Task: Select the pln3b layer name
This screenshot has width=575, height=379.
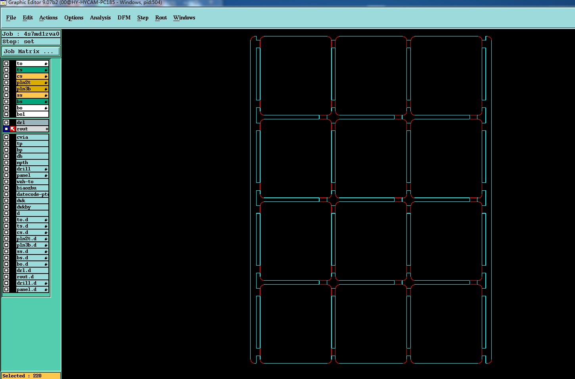Action: coord(32,89)
